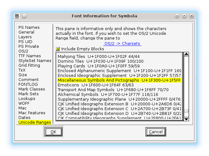The height and width of the screenshot is (156, 209).
Task: Open the Mac pane
Action: (x=23, y=108)
